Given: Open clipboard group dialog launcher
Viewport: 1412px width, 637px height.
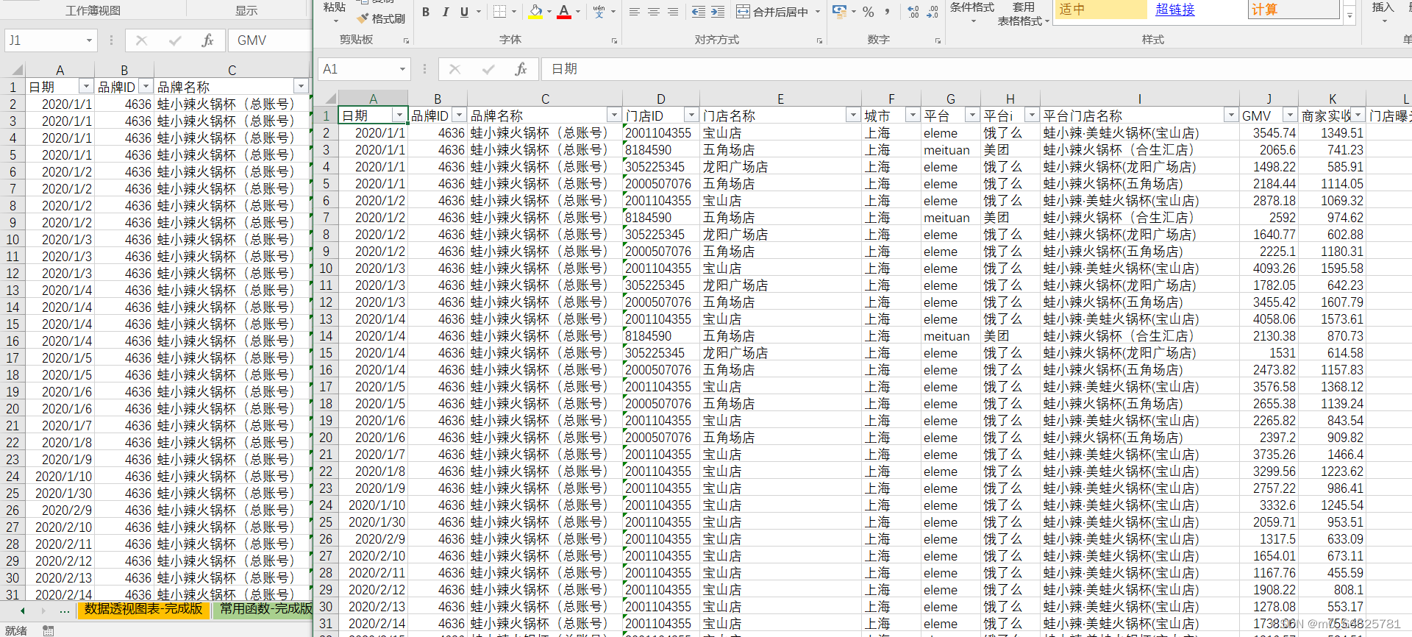Looking at the screenshot, I should point(406,41).
